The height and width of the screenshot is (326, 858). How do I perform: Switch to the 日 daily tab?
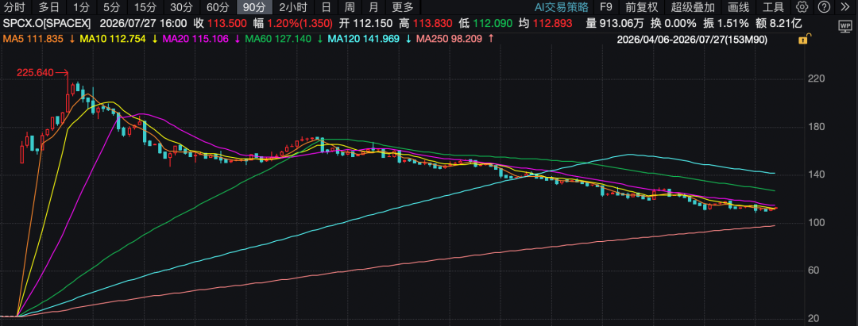click(326, 7)
